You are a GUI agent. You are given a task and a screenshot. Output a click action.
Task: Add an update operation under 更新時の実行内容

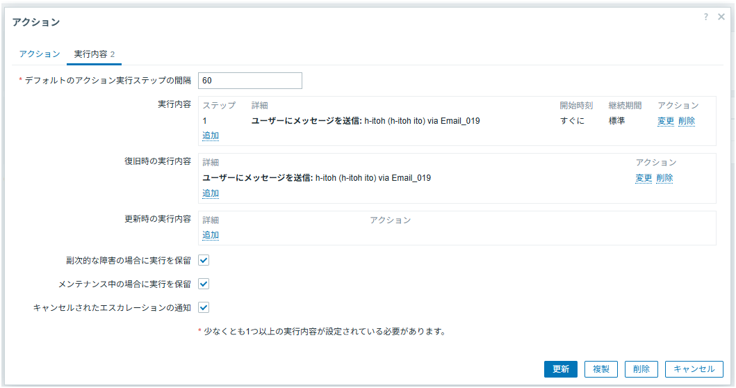pyautogui.click(x=211, y=235)
